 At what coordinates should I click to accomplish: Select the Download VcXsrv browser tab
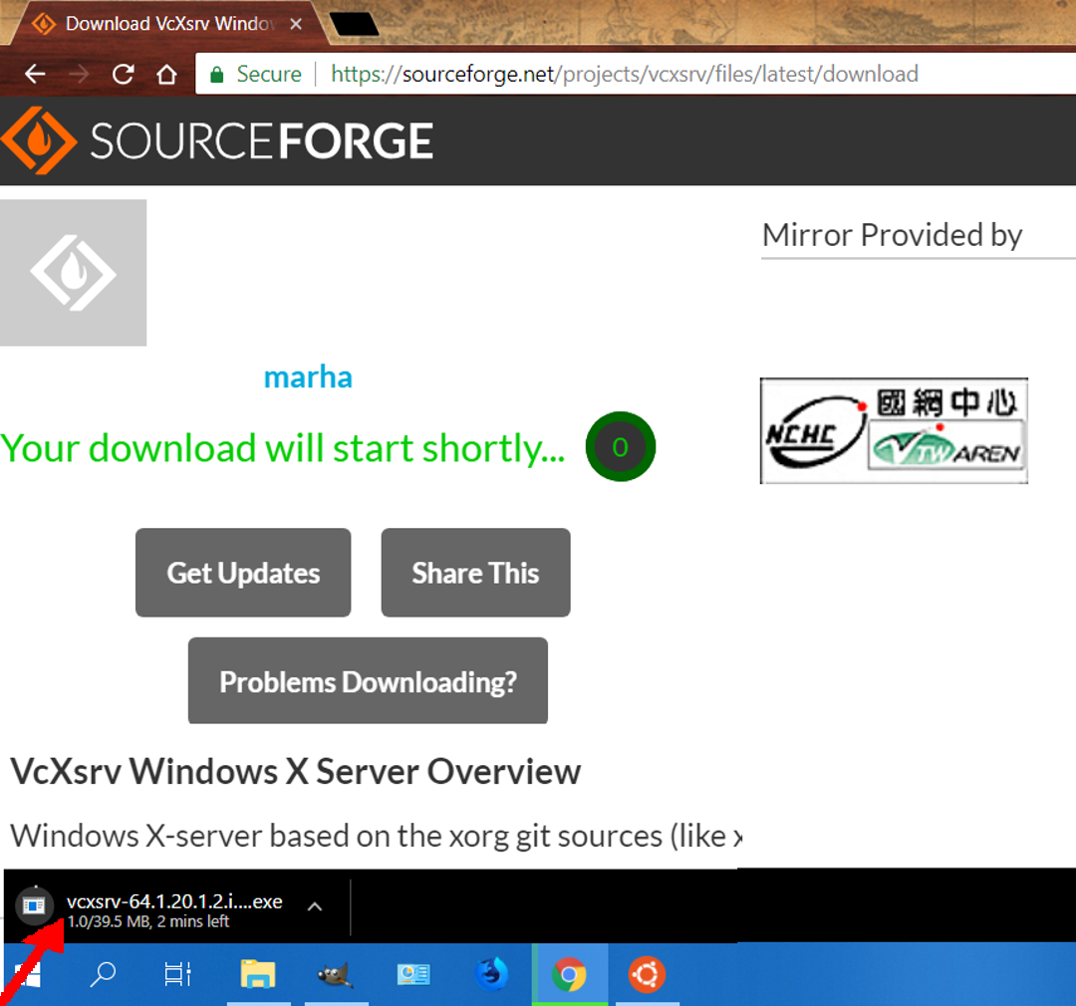164,24
